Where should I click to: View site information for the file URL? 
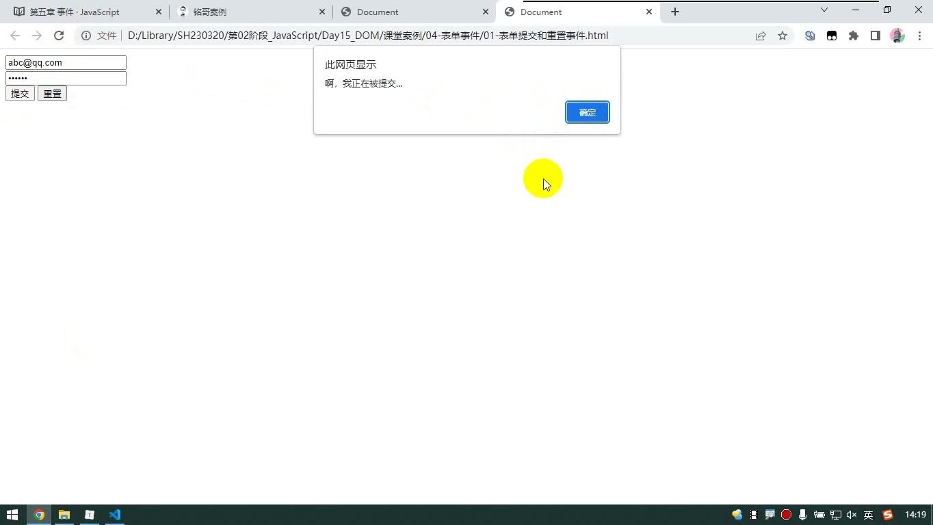(86, 36)
